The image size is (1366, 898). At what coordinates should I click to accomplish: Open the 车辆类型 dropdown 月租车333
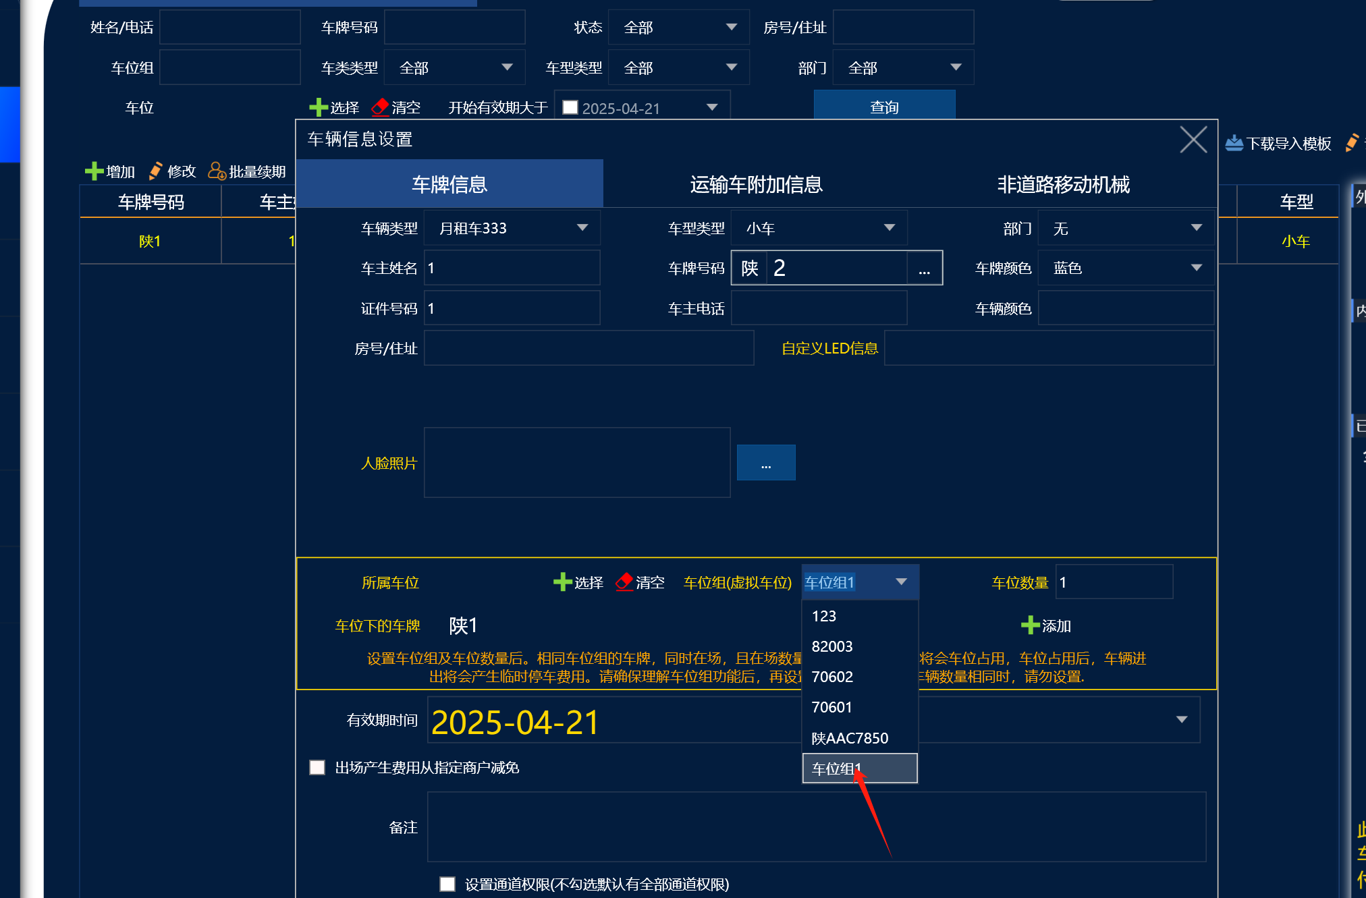coord(512,228)
